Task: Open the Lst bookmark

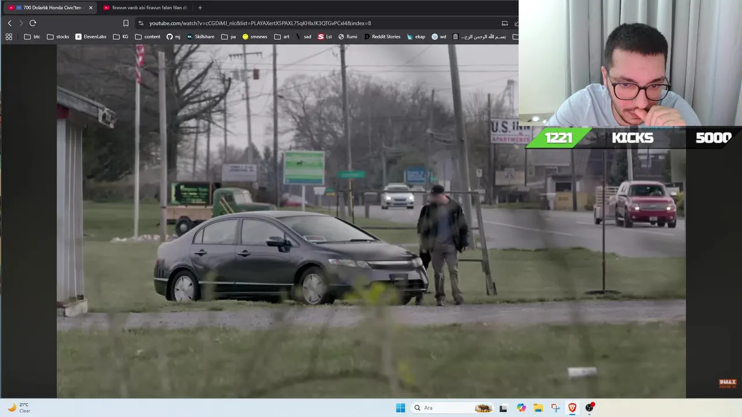Action: pos(325,36)
